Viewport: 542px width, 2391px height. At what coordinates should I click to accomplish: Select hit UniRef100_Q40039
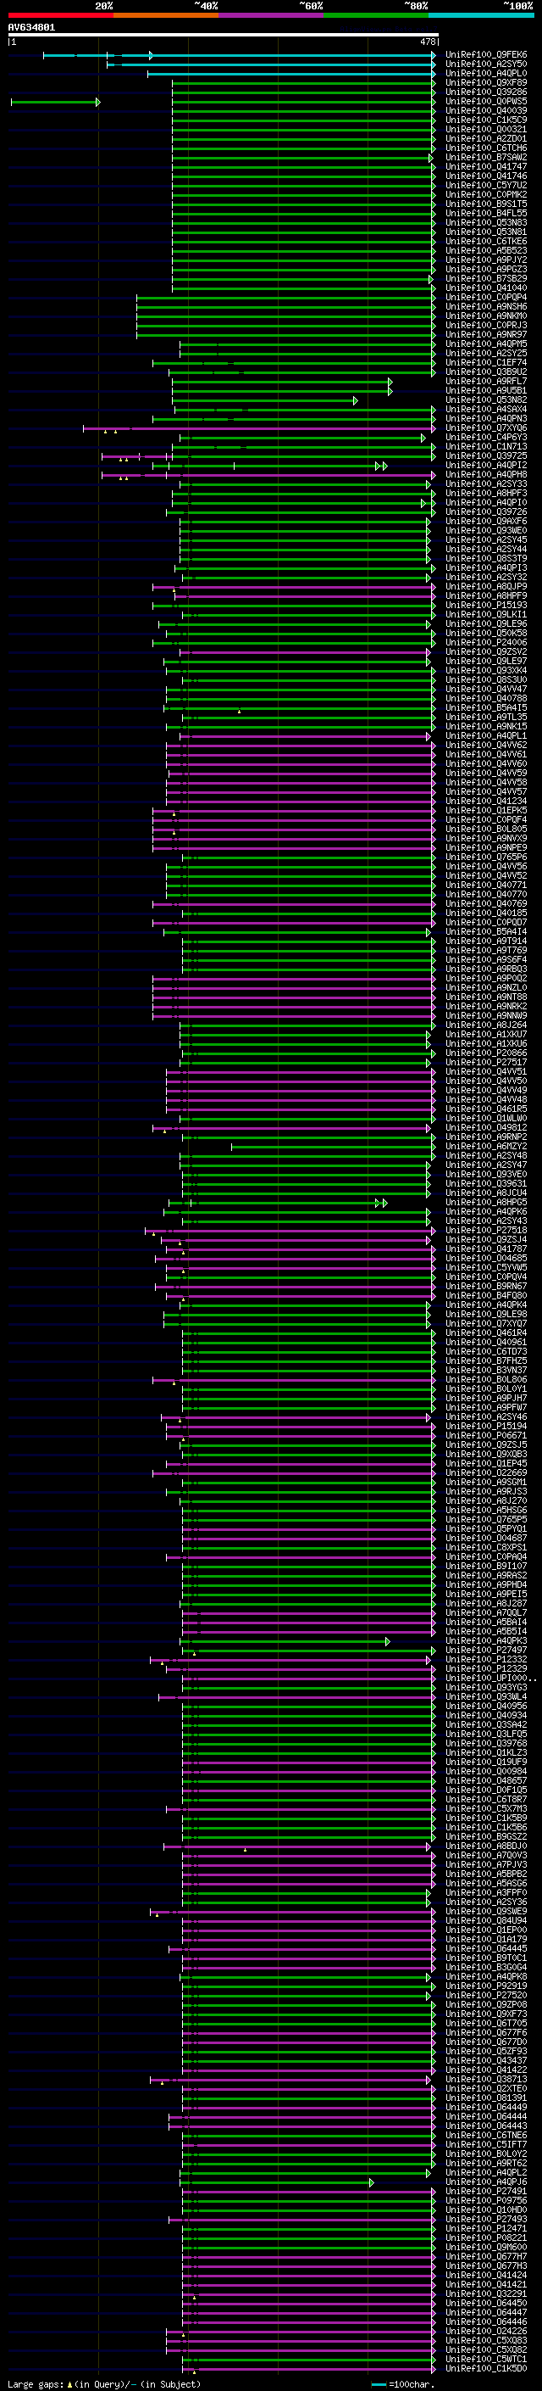[486, 110]
